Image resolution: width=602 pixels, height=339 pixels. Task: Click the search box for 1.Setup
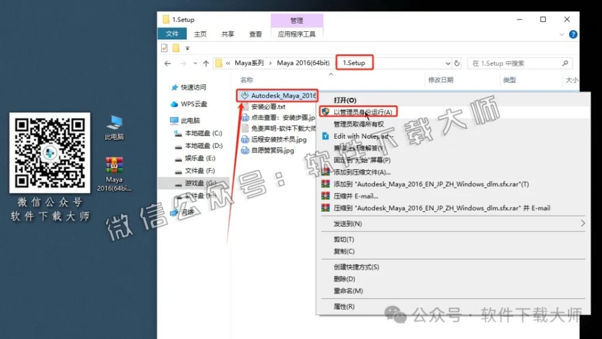tap(520, 63)
